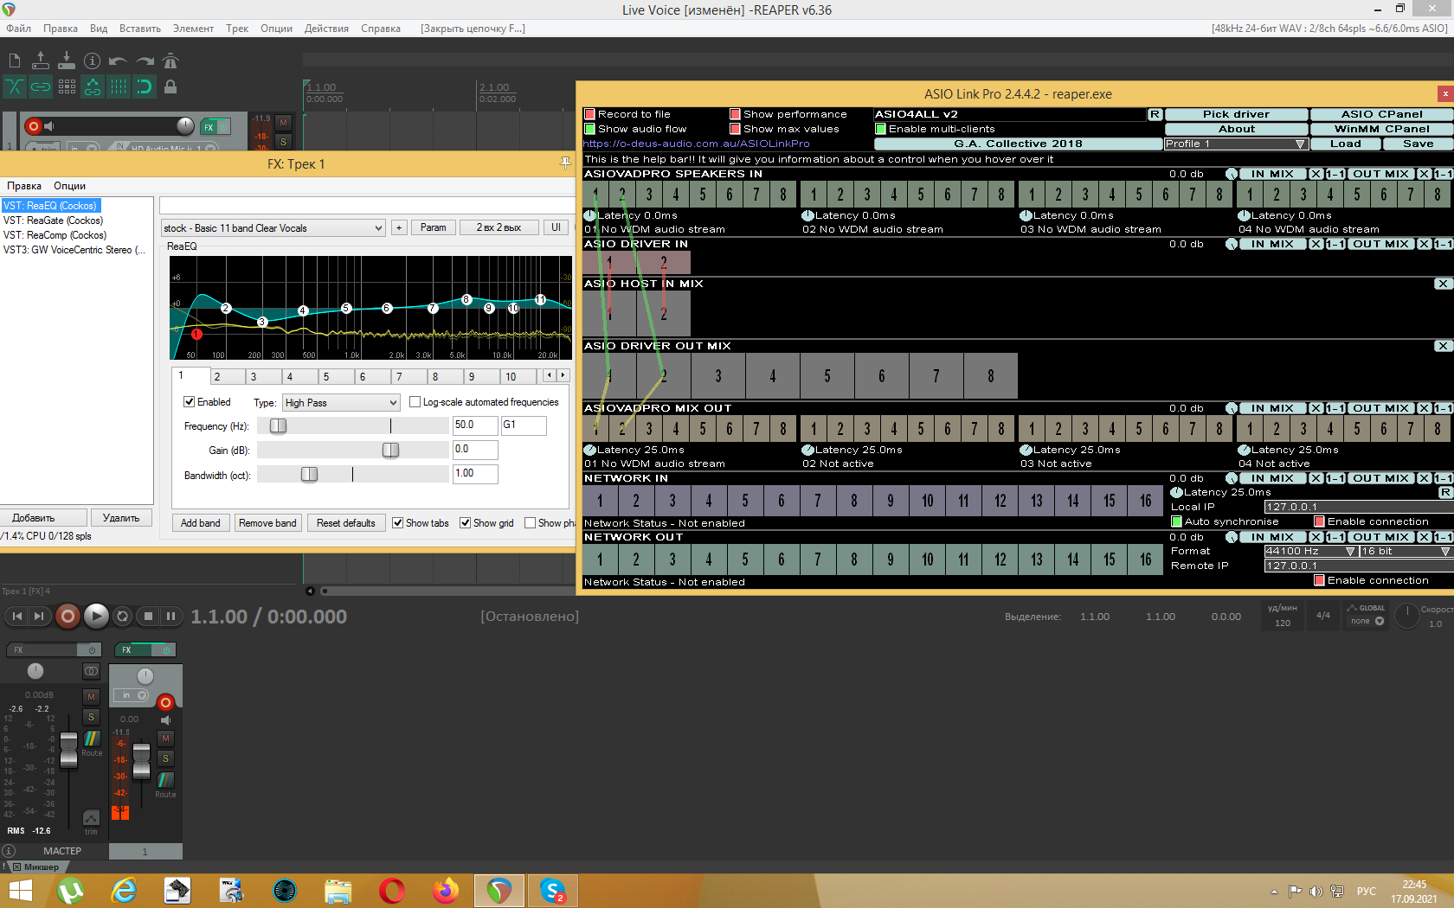This screenshot has height=908, width=1454.
Task: Toggle Show tabs checkbox in ReaEQ
Action: [397, 523]
